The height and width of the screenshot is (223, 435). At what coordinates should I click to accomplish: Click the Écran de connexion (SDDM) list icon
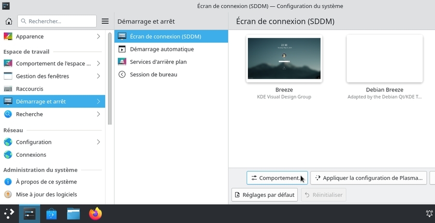point(122,36)
